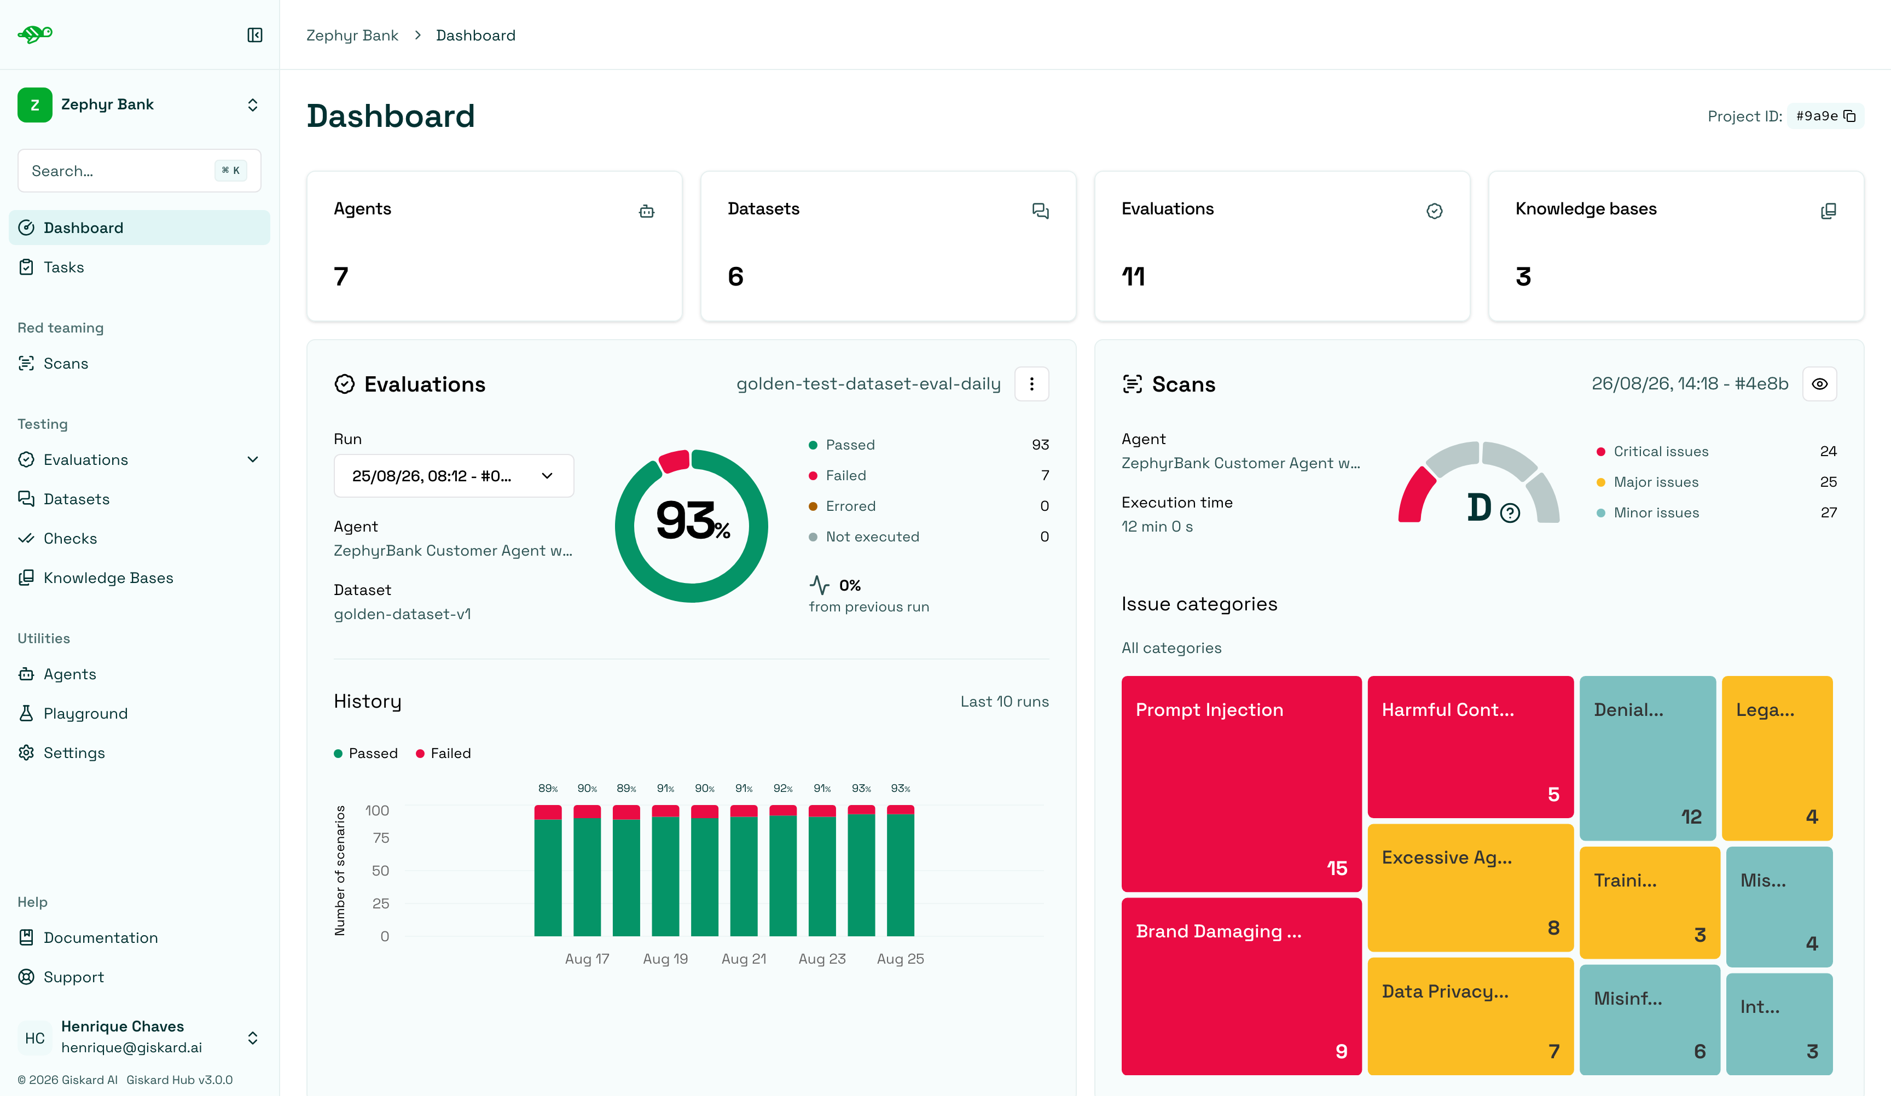Open Checks in the sidebar
The width and height of the screenshot is (1891, 1096).
[140, 539]
